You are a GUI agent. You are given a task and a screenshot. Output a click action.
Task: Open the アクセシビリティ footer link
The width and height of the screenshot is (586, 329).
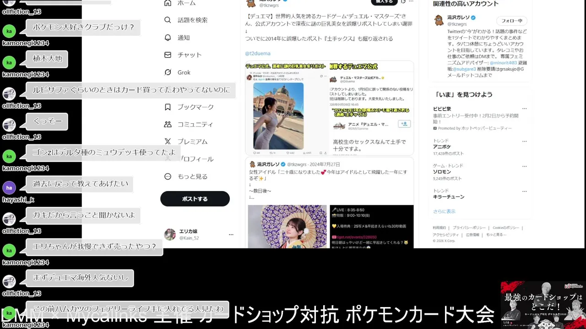[446, 234]
